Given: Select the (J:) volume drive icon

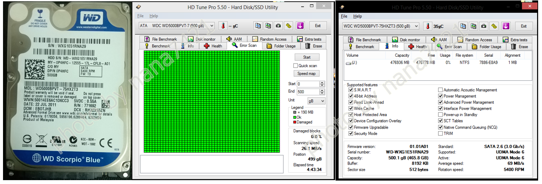Looking at the screenshot, I should tap(348, 63).
